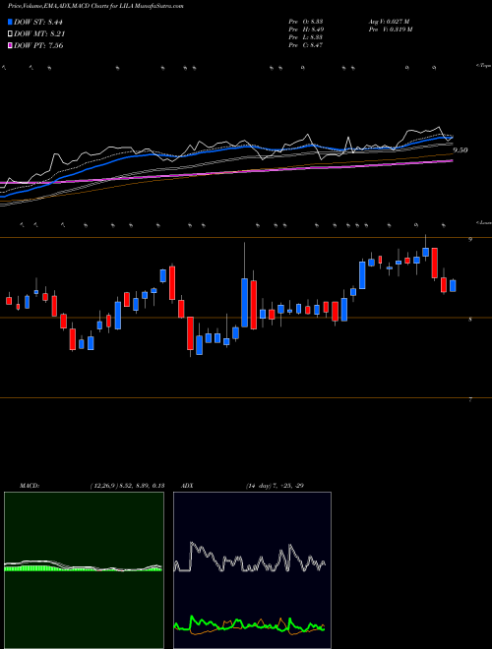Click the '<Lows' label at right edge

tap(483, 222)
